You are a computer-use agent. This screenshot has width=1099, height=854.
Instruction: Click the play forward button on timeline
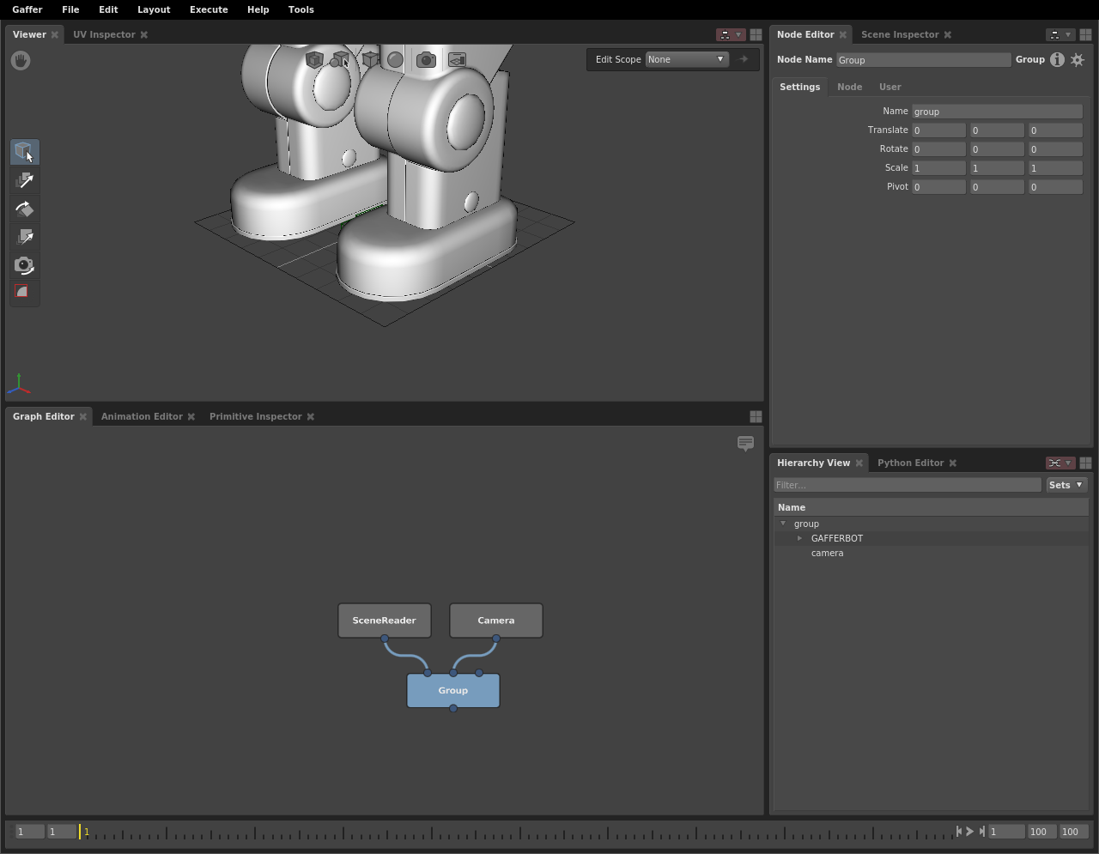(x=970, y=831)
